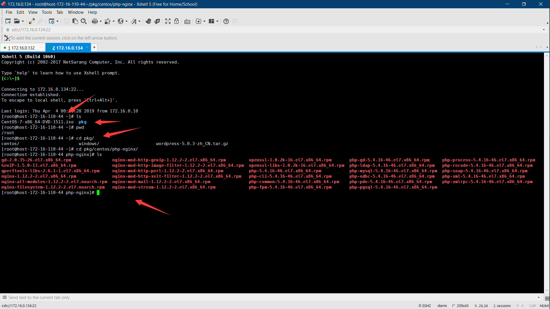Click the add session arrow icon in links bar
The image size is (550, 309).
(7, 38)
